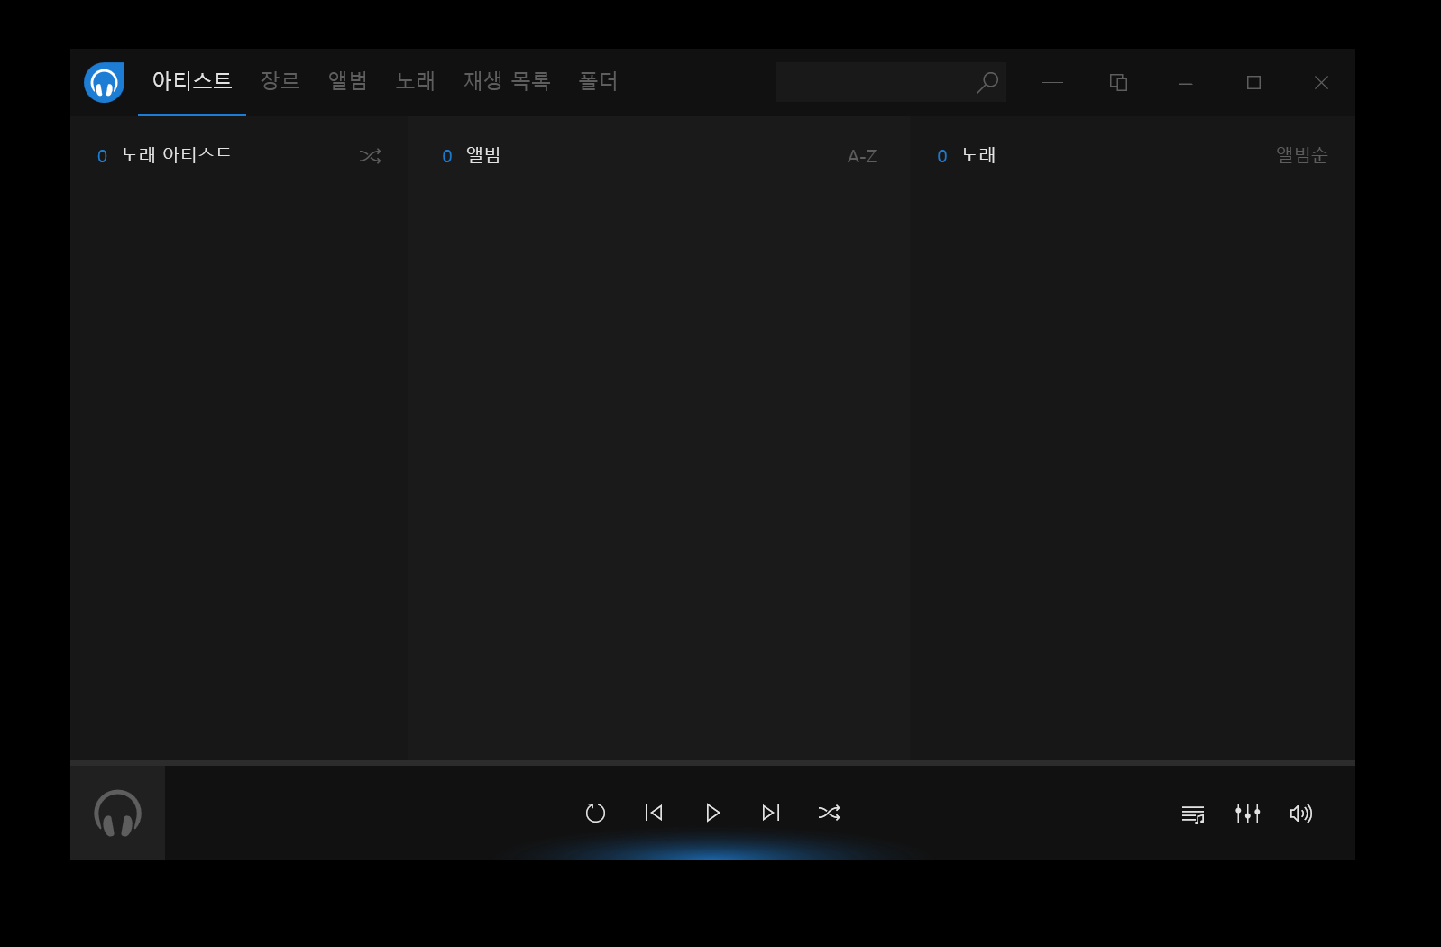
Task: Click the playback progress bar
Action: point(712,763)
